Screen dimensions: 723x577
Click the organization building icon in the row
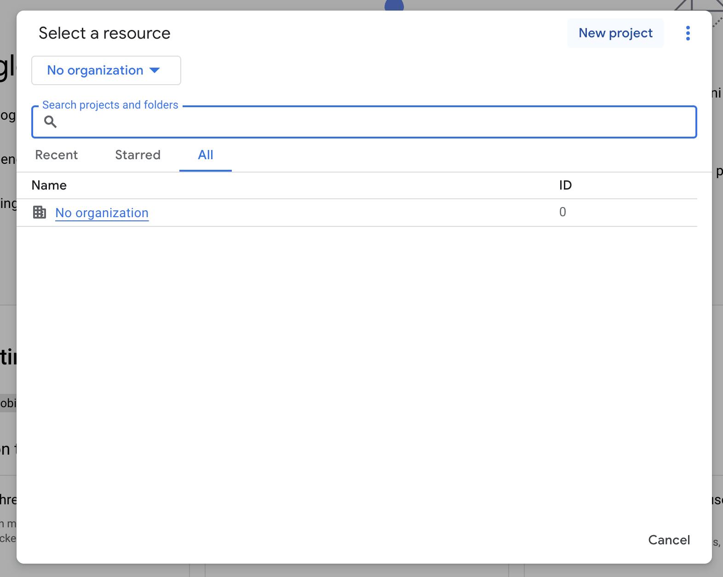(x=40, y=212)
